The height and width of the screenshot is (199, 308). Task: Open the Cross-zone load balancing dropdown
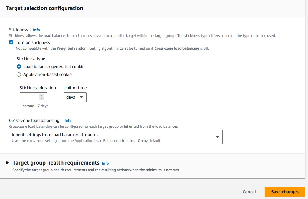pos(116,137)
